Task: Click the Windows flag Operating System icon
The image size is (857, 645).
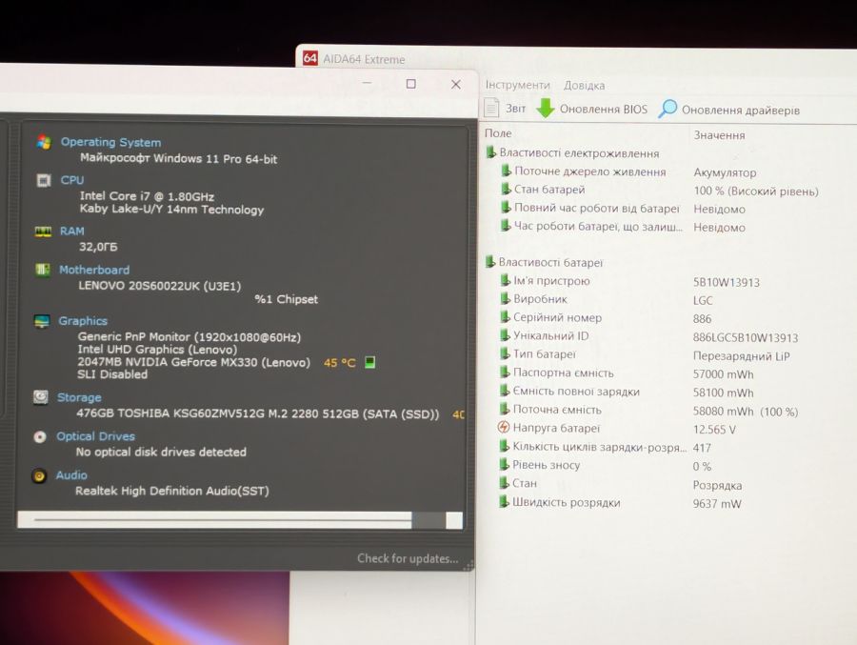Action: pyautogui.click(x=44, y=142)
